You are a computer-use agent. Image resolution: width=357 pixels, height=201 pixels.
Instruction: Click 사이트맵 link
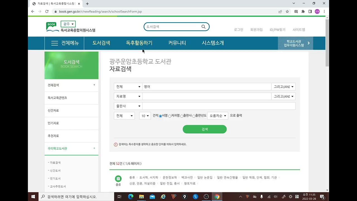(299, 30)
